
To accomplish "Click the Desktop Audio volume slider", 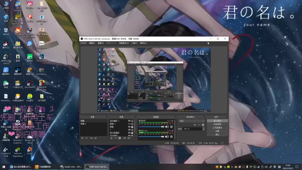I will [151, 127].
